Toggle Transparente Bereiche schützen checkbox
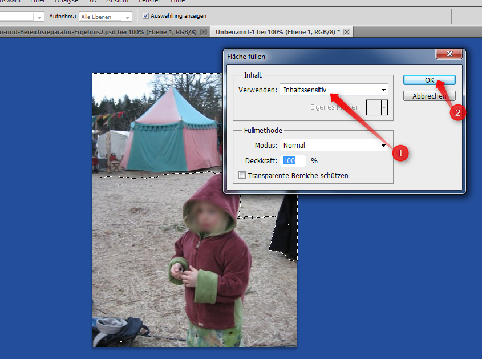 pos(242,175)
